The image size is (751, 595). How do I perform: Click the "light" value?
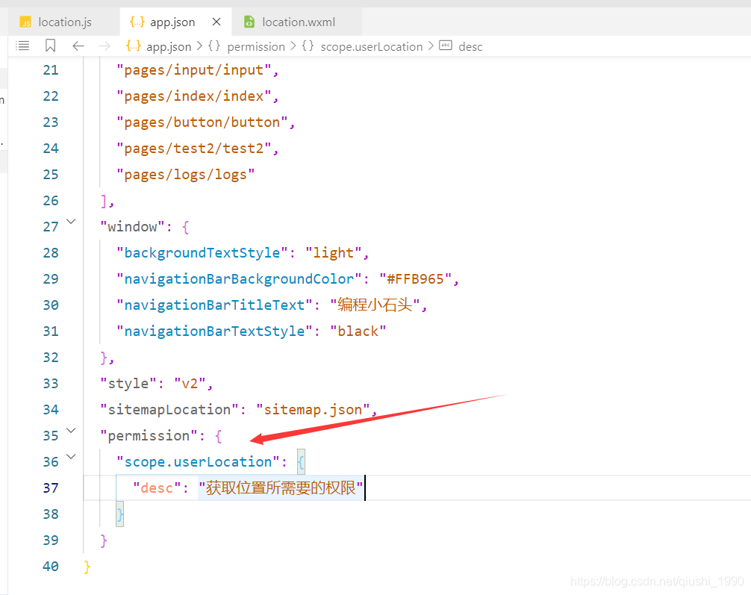point(334,253)
